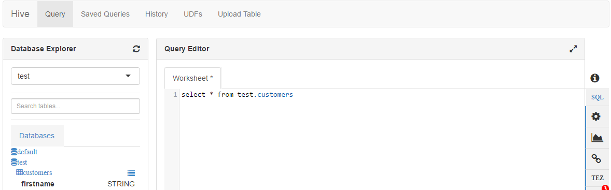The image size is (611, 190).
Task: Open the TEZ panel
Action: [597, 178]
